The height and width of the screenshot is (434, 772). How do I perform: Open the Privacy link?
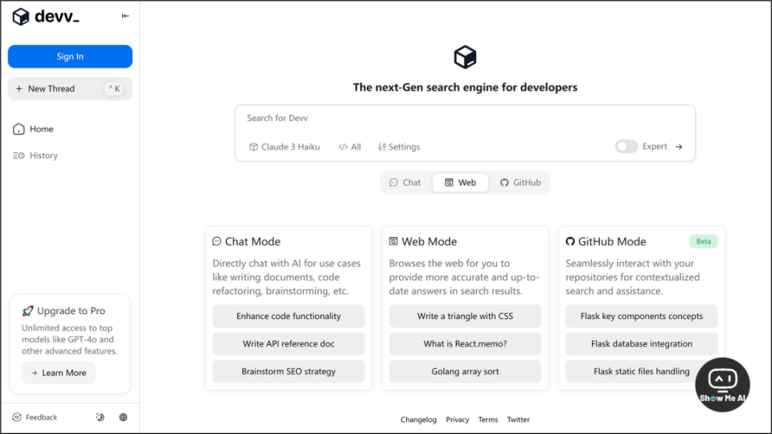coord(458,420)
